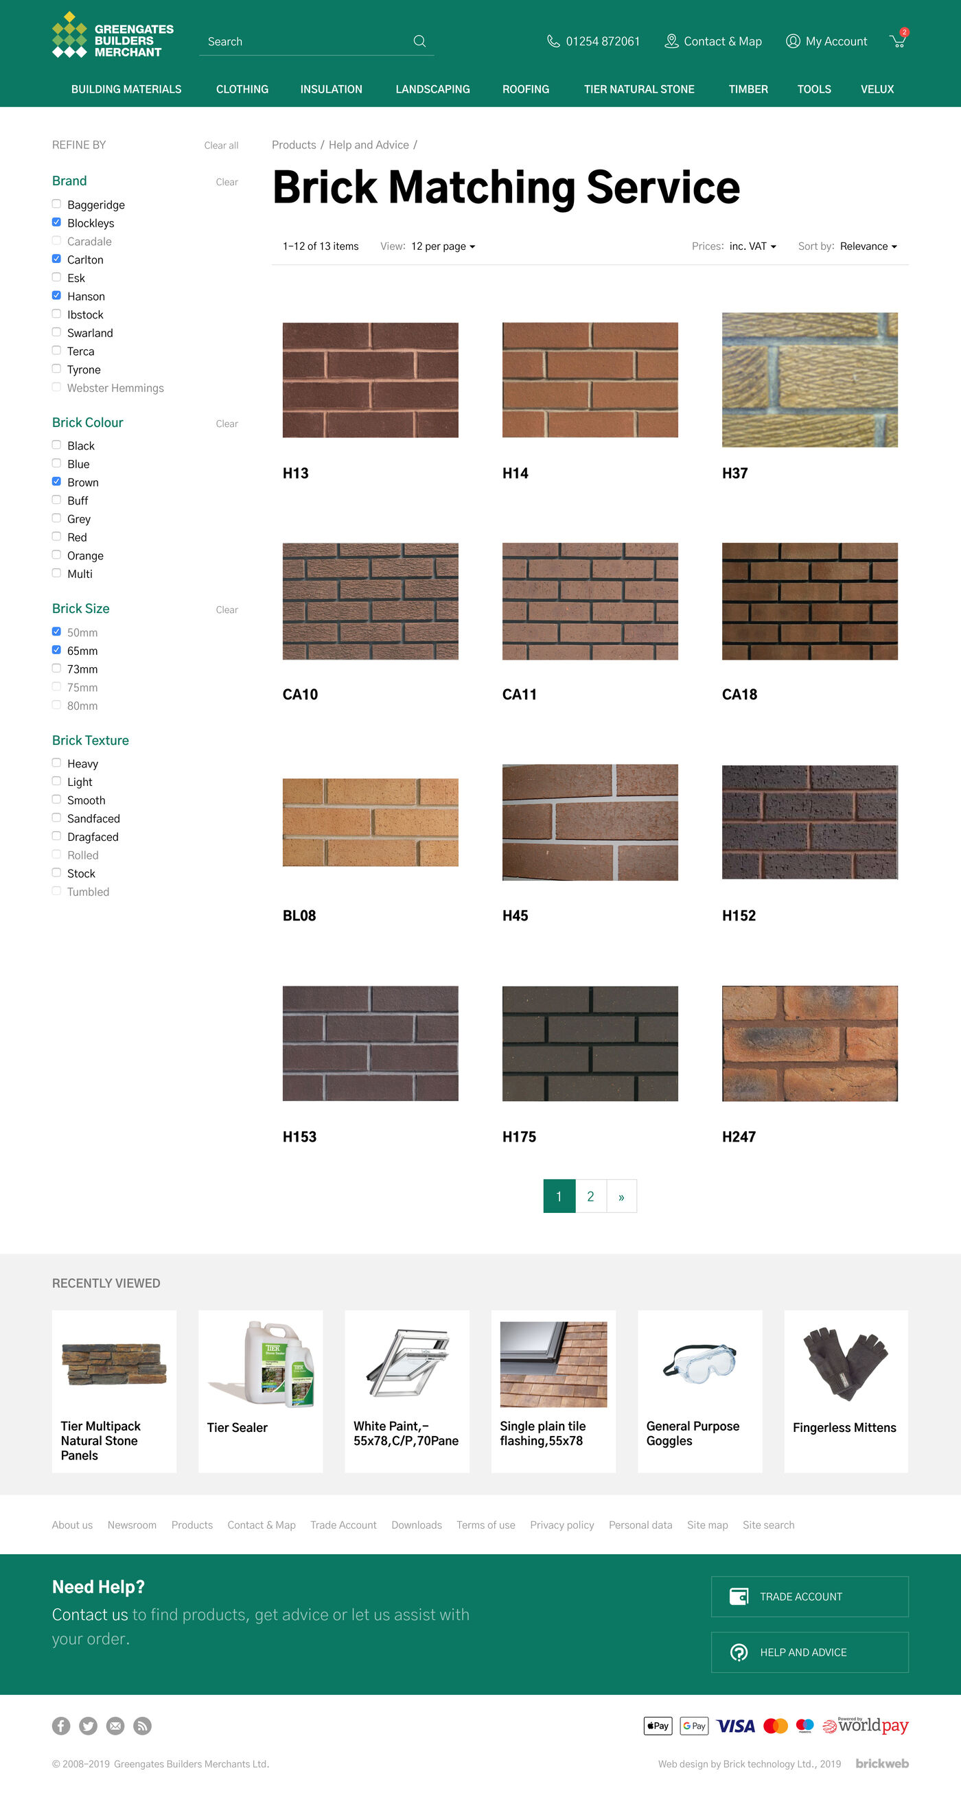
Task: Open the Twitter social icon
Action: pyautogui.click(x=89, y=1726)
